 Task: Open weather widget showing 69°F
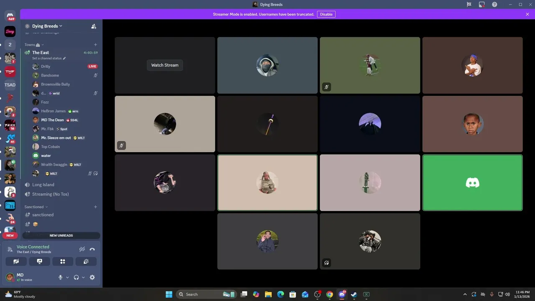point(20,294)
